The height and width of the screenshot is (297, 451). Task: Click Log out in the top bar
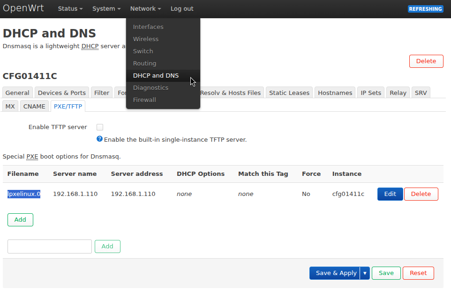(182, 9)
